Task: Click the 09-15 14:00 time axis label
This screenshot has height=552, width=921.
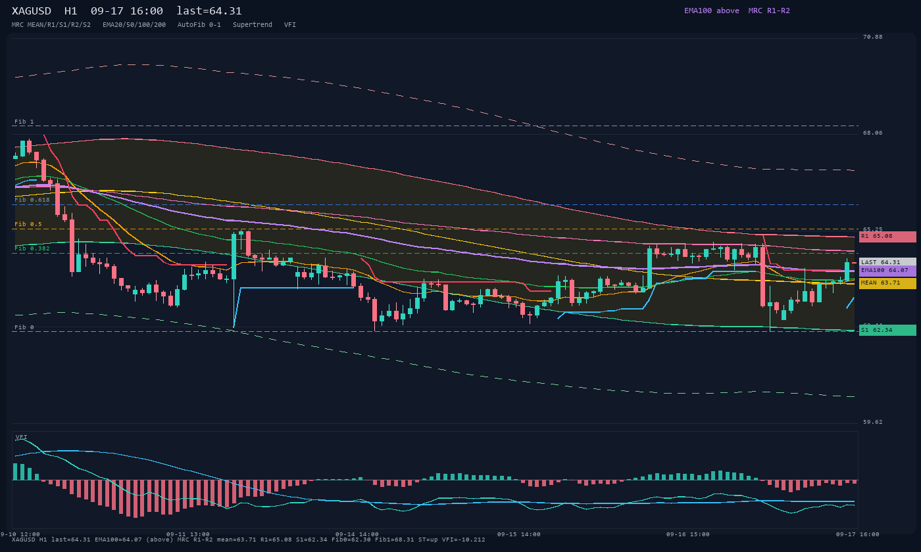Action: 519,534
